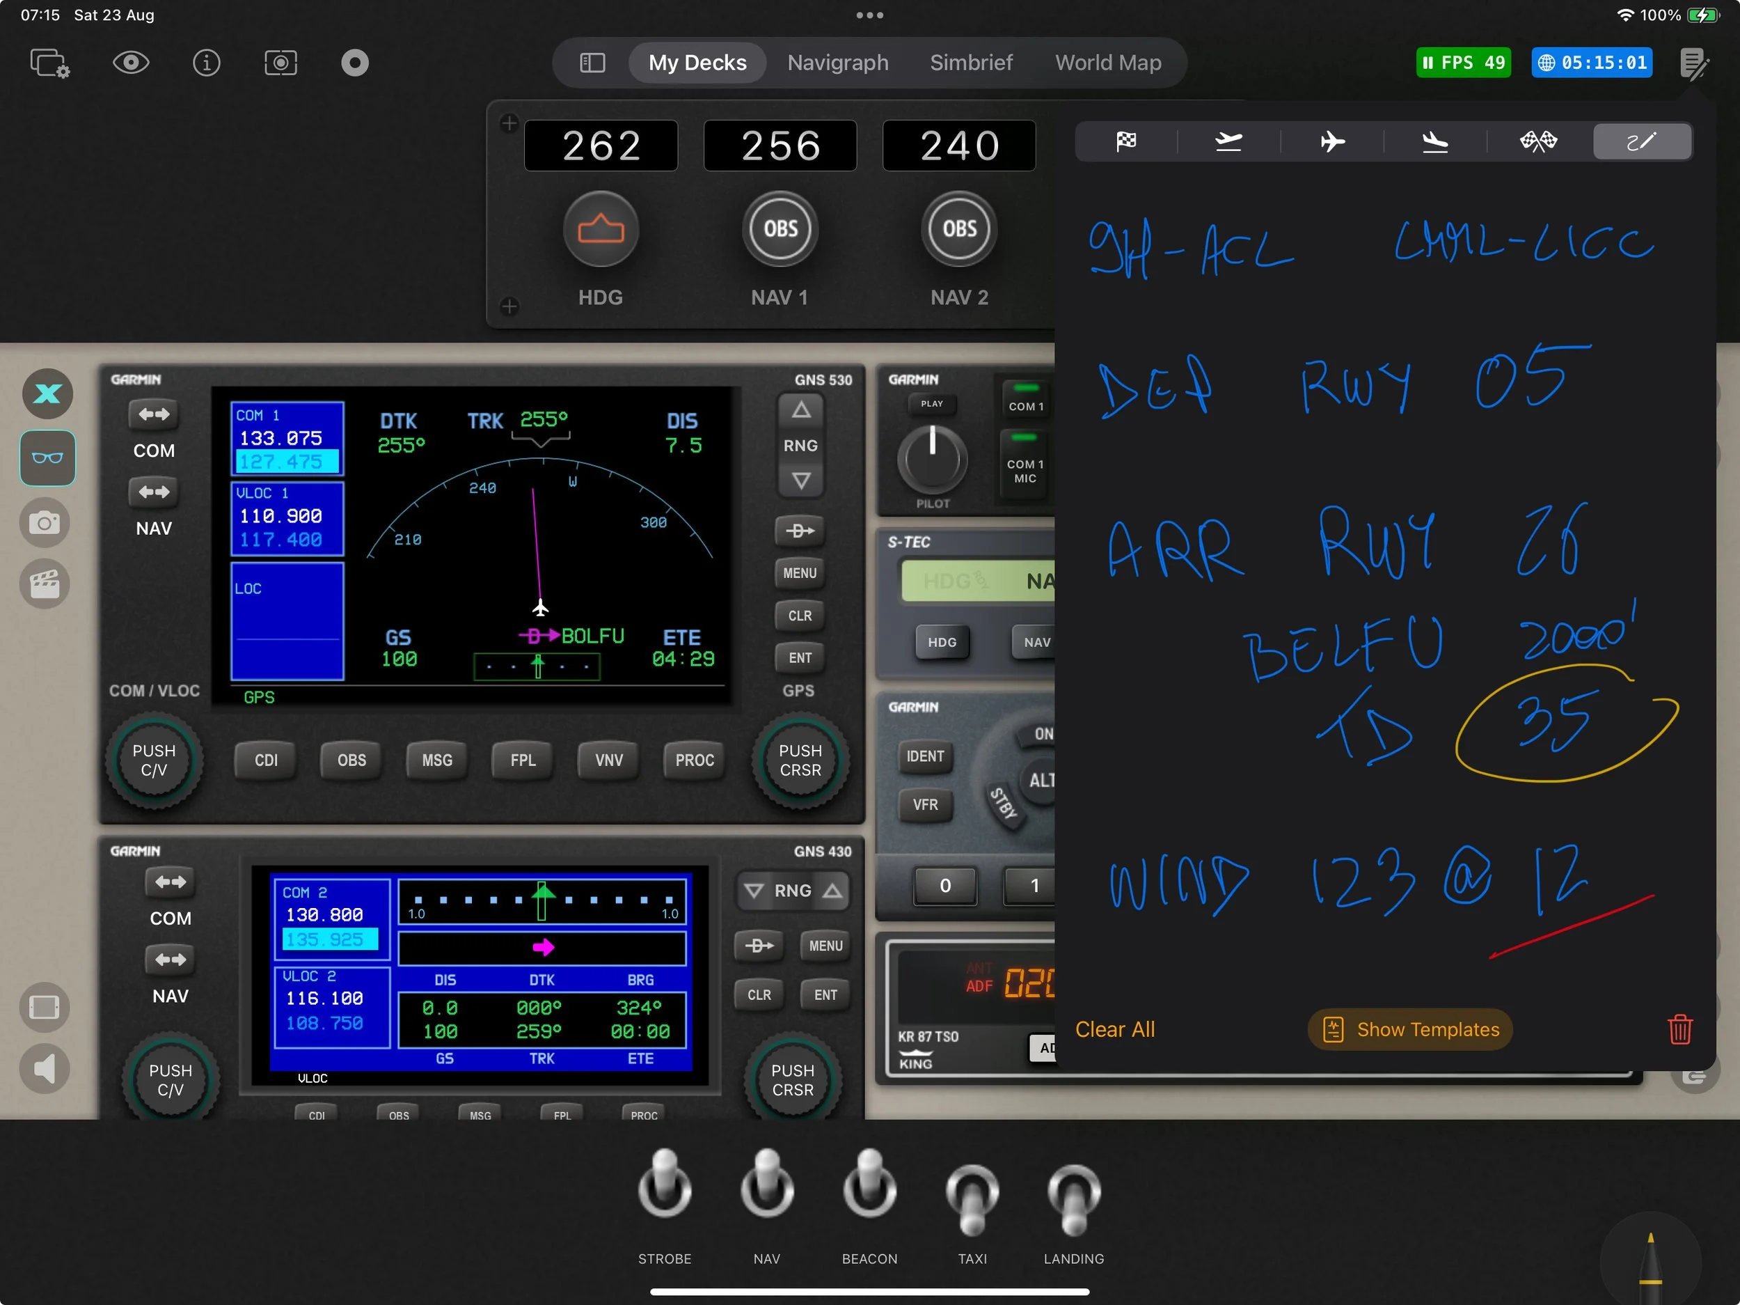
Task: Tap the camera screenshot icon in sidebar
Action: [45, 523]
